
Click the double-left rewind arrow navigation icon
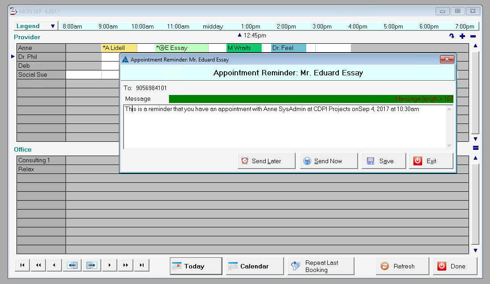(x=38, y=265)
